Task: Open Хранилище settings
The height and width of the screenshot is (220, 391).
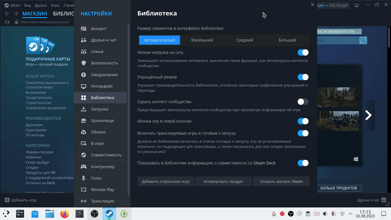Action: tap(100, 121)
